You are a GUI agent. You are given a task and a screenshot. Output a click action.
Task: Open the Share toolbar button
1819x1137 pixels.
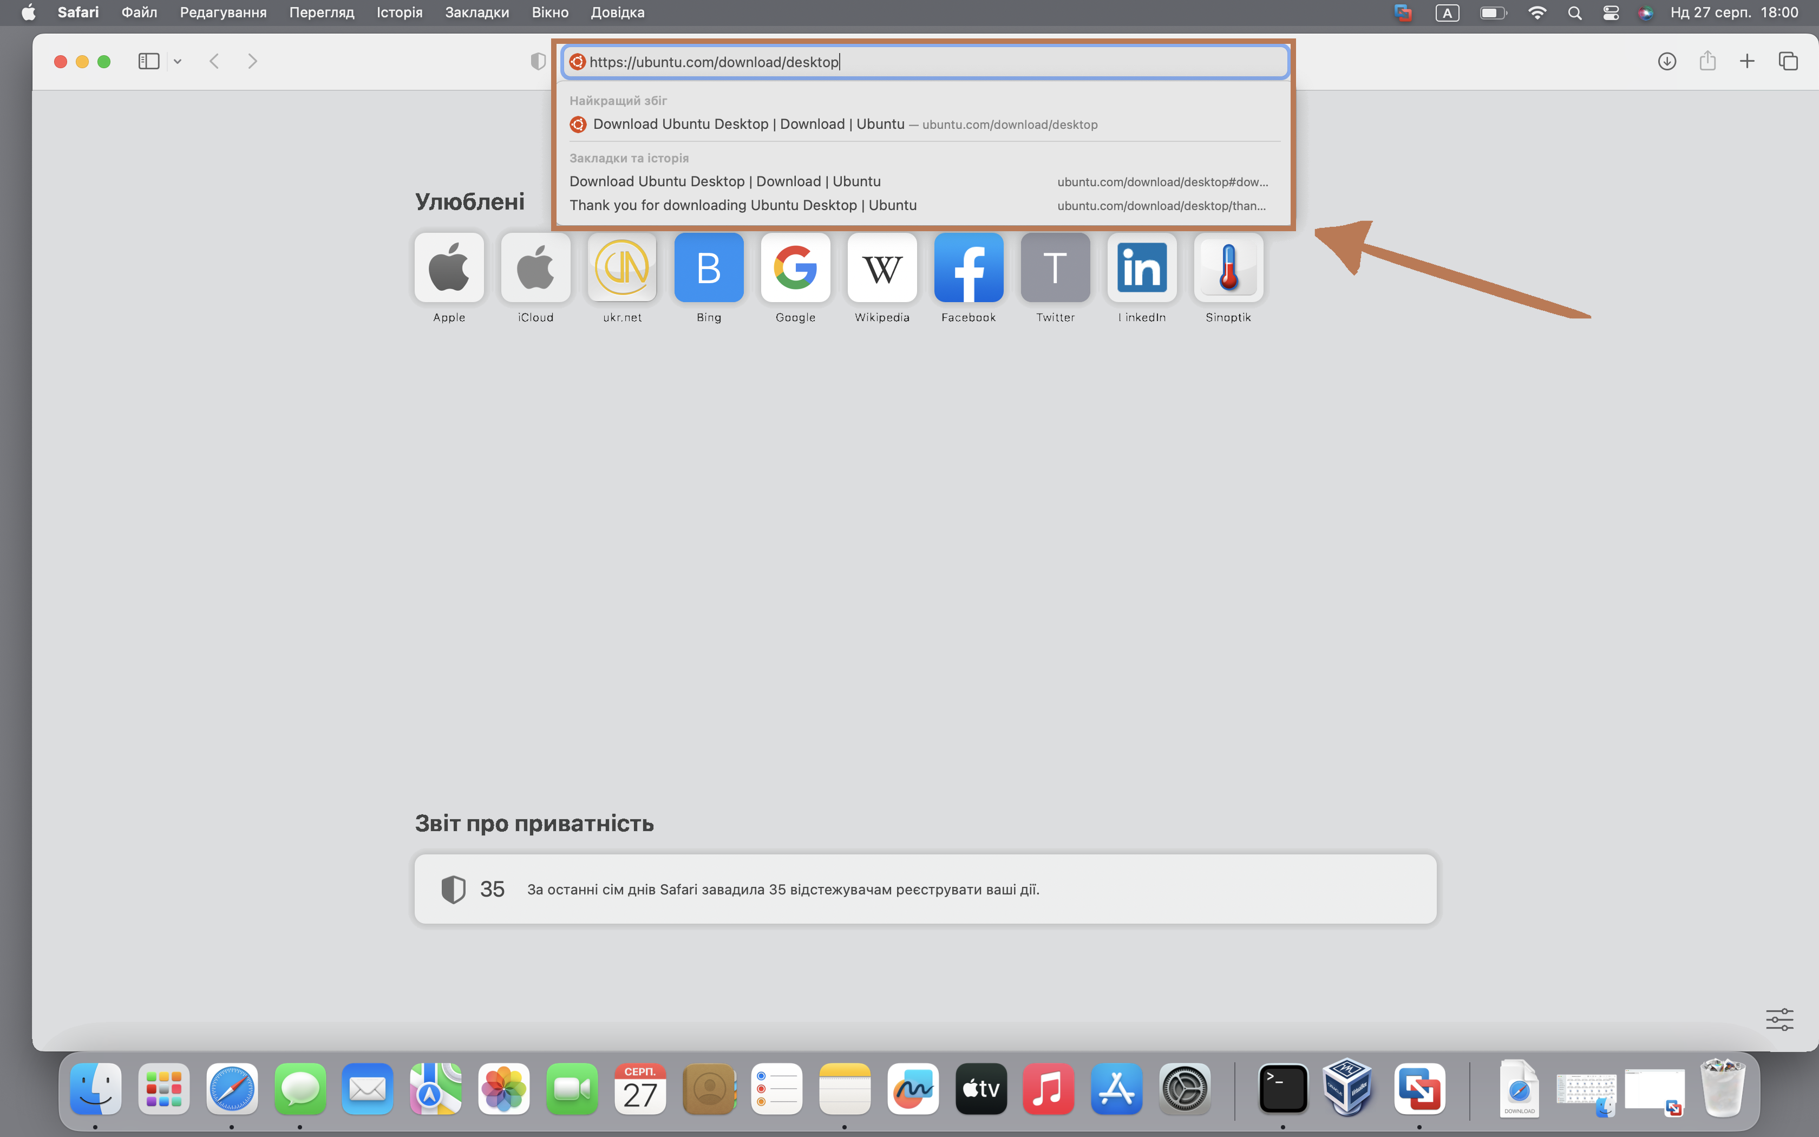click(x=1707, y=61)
